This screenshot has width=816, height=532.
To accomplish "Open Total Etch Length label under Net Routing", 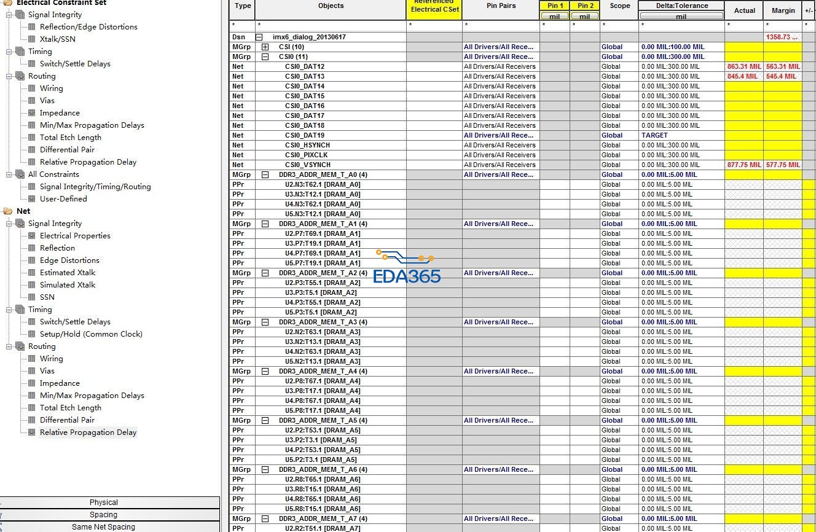I will [71, 408].
